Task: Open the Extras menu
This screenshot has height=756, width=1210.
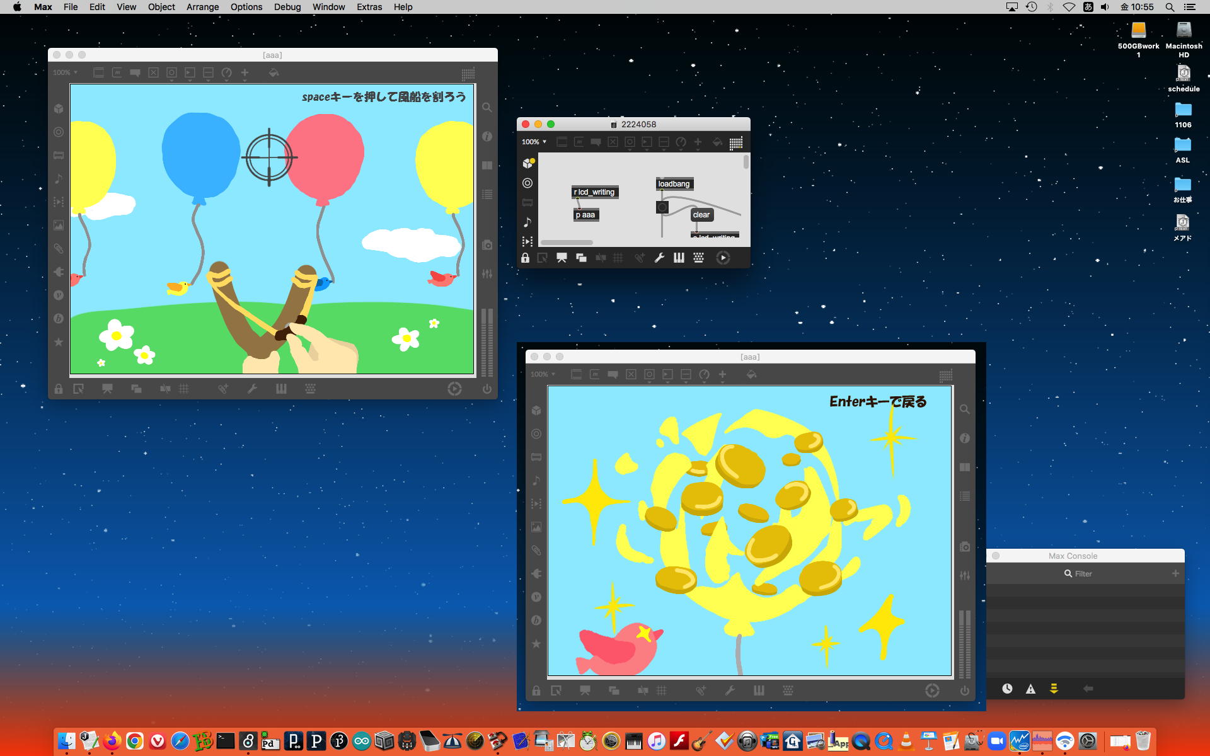Action: (369, 7)
